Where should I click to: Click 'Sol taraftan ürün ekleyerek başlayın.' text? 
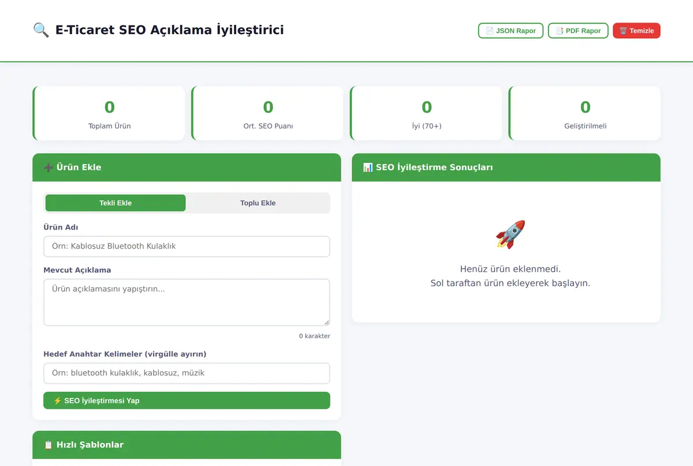(511, 283)
